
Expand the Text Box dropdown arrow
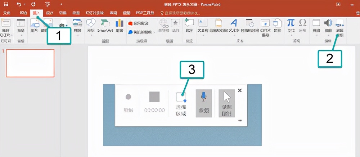click(x=203, y=35)
